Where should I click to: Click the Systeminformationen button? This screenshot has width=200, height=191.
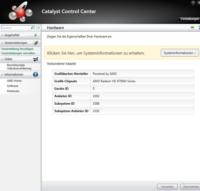point(180,53)
